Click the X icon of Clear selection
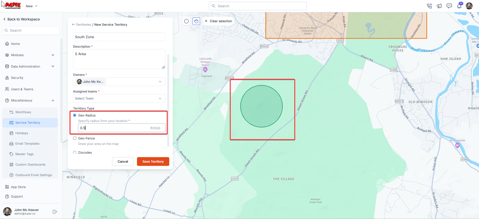This screenshot has height=219, width=479. (206, 21)
